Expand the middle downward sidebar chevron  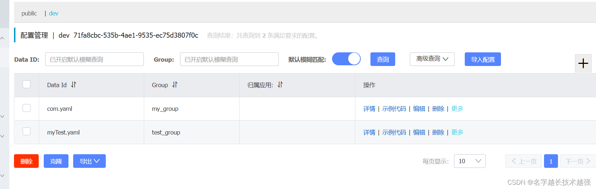(2, 136)
